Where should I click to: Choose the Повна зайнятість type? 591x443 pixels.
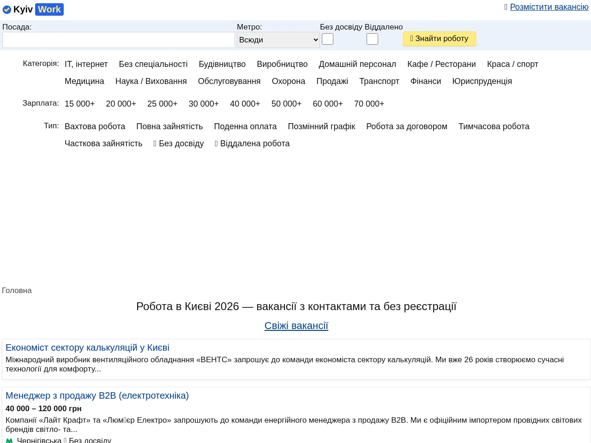(x=169, y=126)
